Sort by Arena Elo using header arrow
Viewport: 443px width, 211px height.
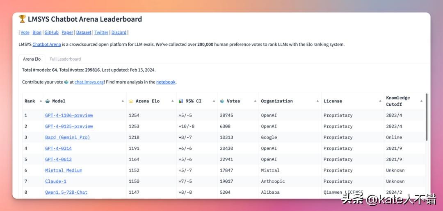click(x=173, y=101)
